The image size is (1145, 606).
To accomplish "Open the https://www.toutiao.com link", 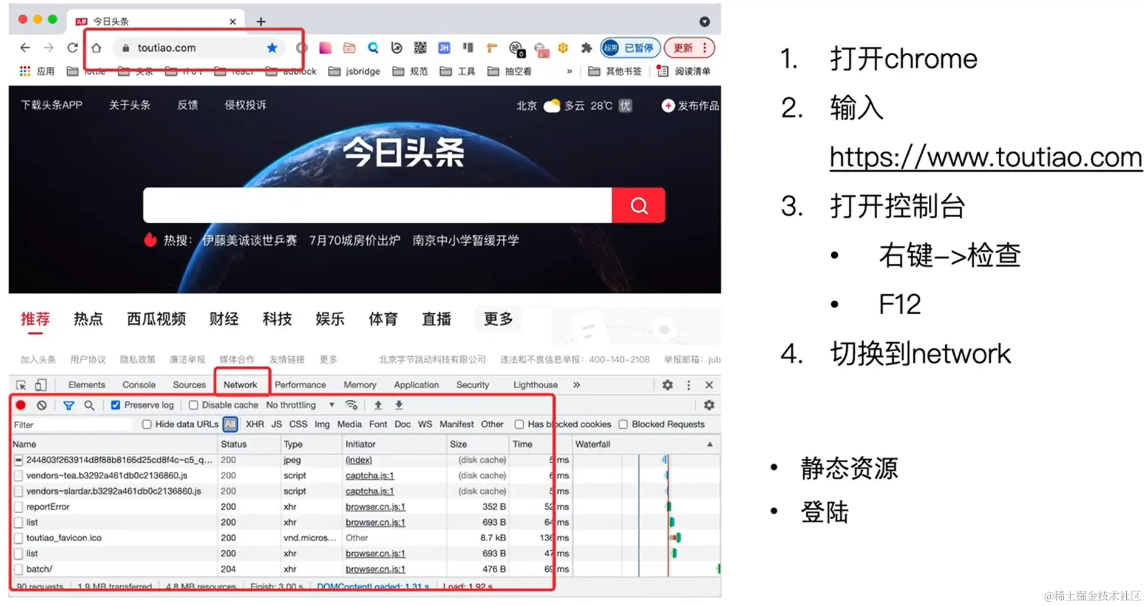I will pos(986,157).
